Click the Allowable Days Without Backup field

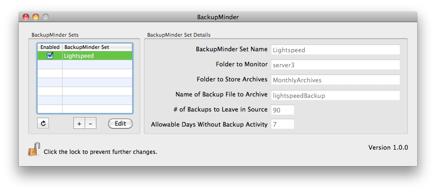[x=282, y=125]
